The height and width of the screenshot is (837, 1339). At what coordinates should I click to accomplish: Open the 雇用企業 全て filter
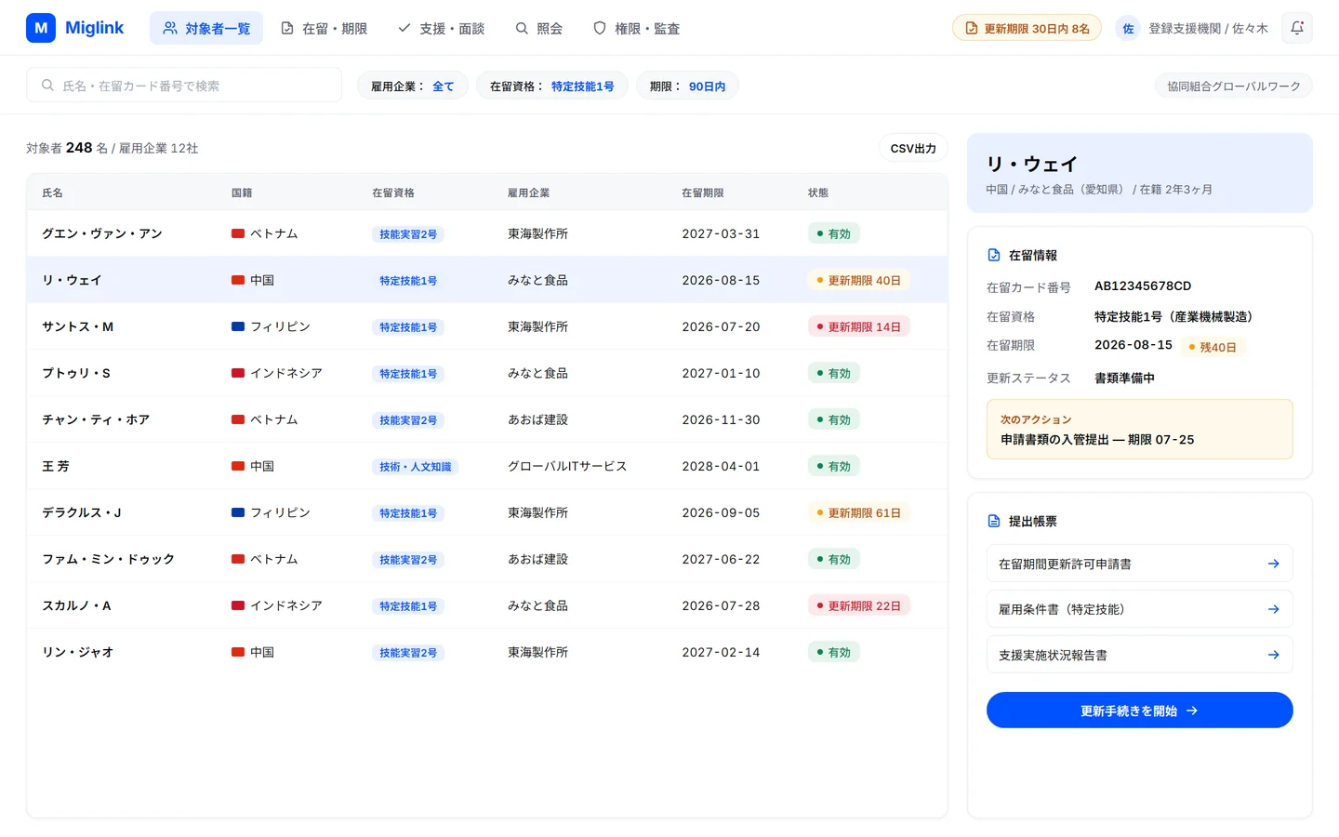tap(413, 86)
